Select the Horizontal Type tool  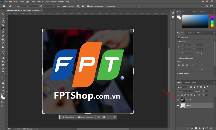tap(3, 72)
